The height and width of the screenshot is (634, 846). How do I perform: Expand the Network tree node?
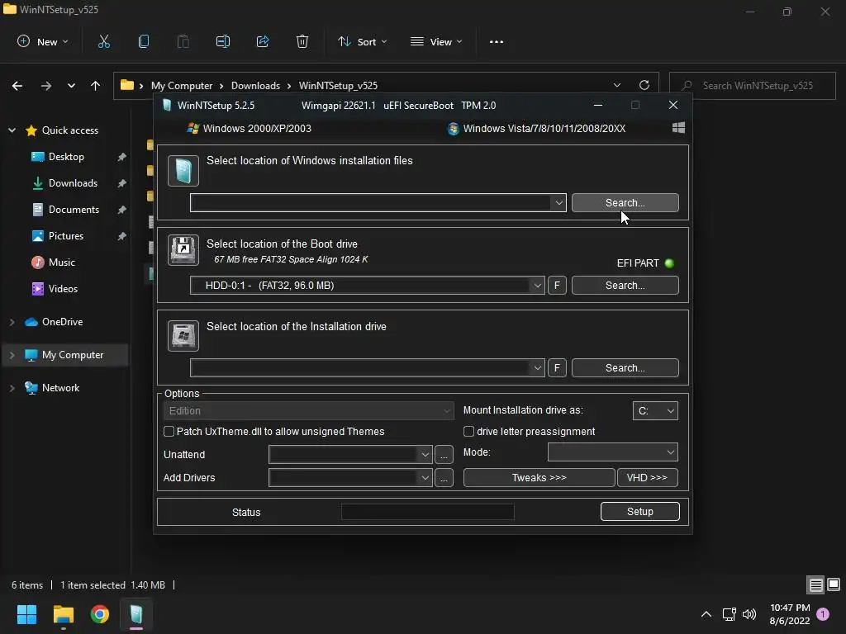point(12,388)
